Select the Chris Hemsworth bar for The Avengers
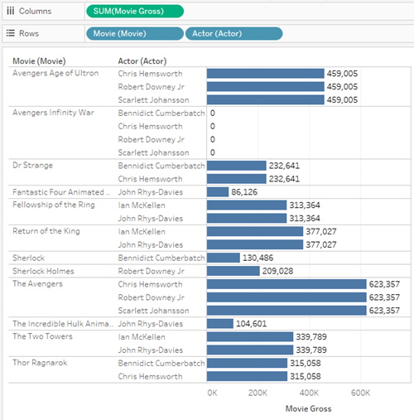The image size is (414, 420). coord(286,284)
